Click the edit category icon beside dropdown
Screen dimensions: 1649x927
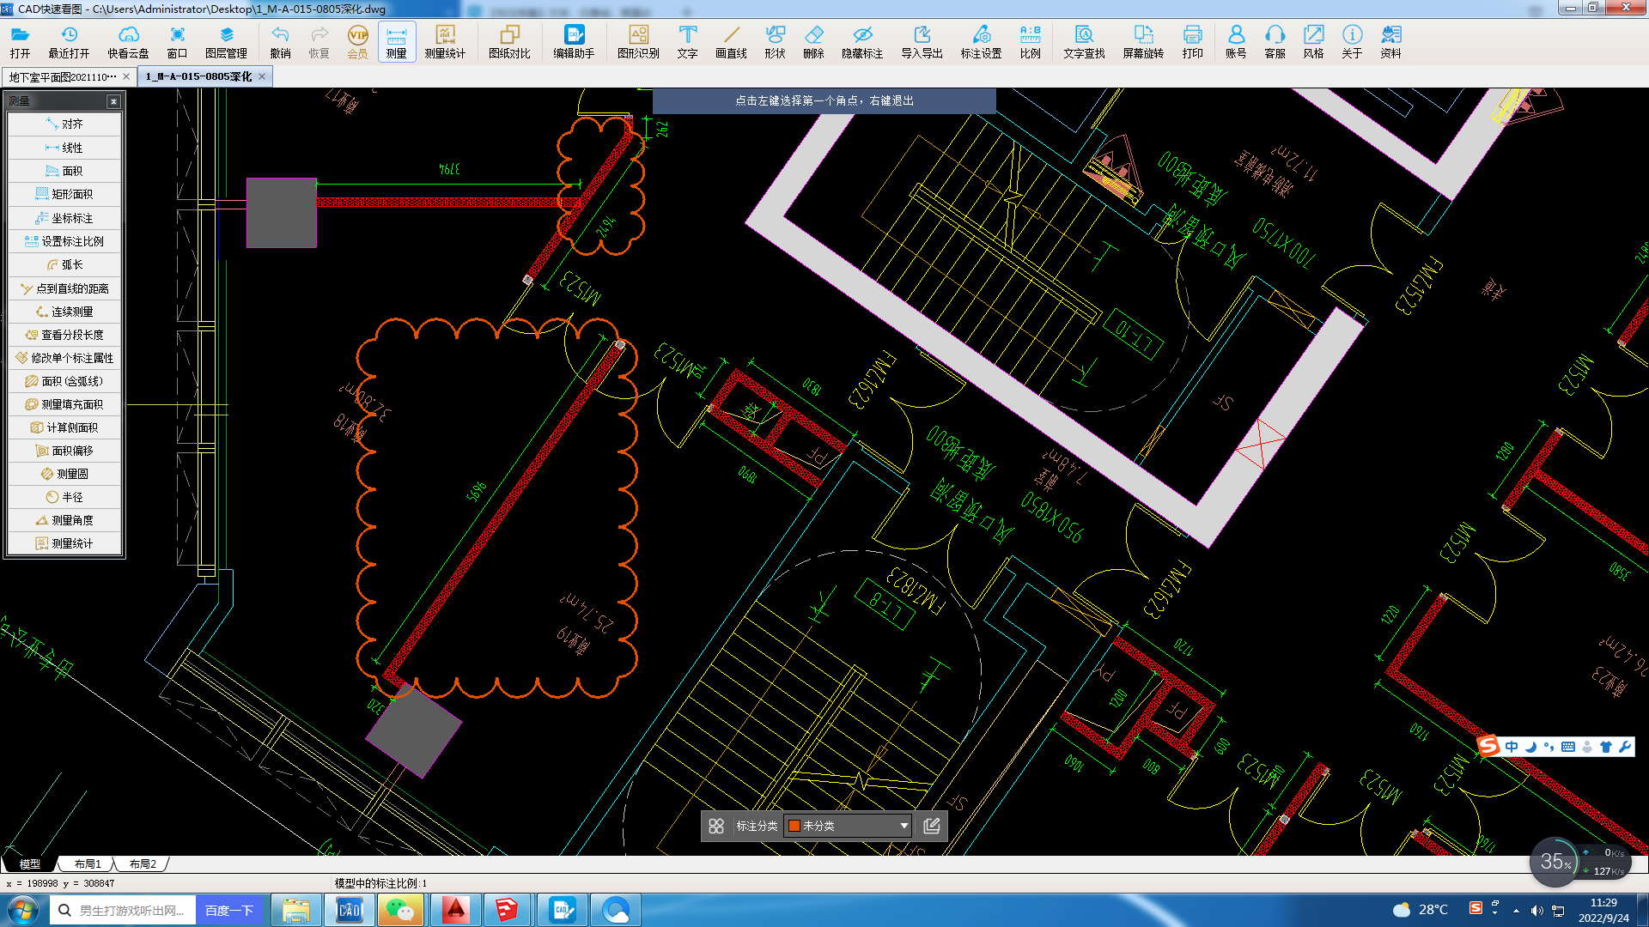[932, 826]
